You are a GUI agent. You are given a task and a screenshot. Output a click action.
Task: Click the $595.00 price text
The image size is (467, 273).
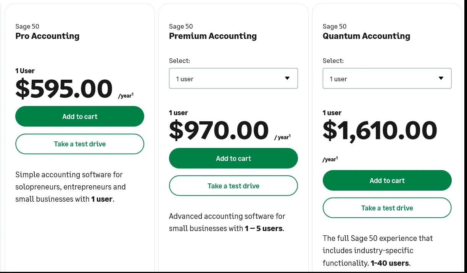click(64, 88)
